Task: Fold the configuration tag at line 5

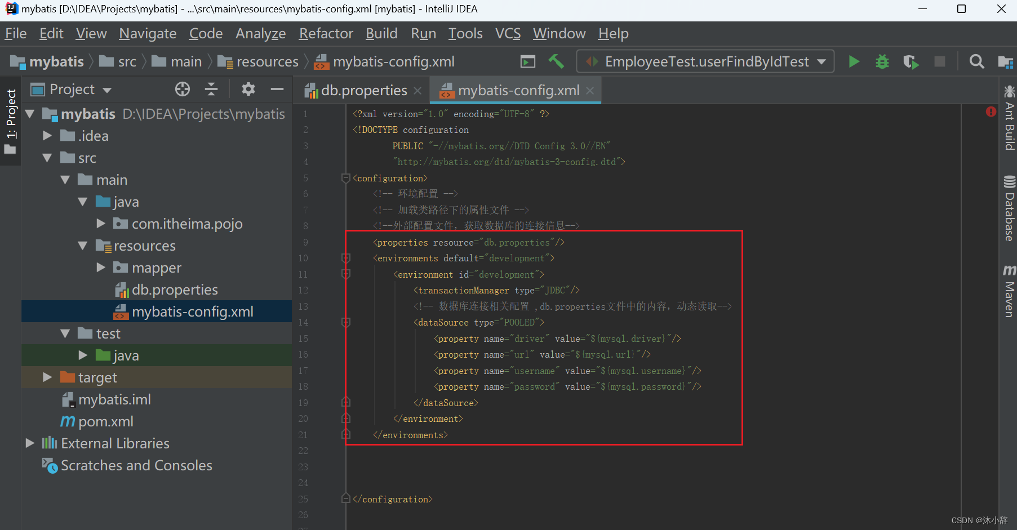Action: tap(346, 178)
